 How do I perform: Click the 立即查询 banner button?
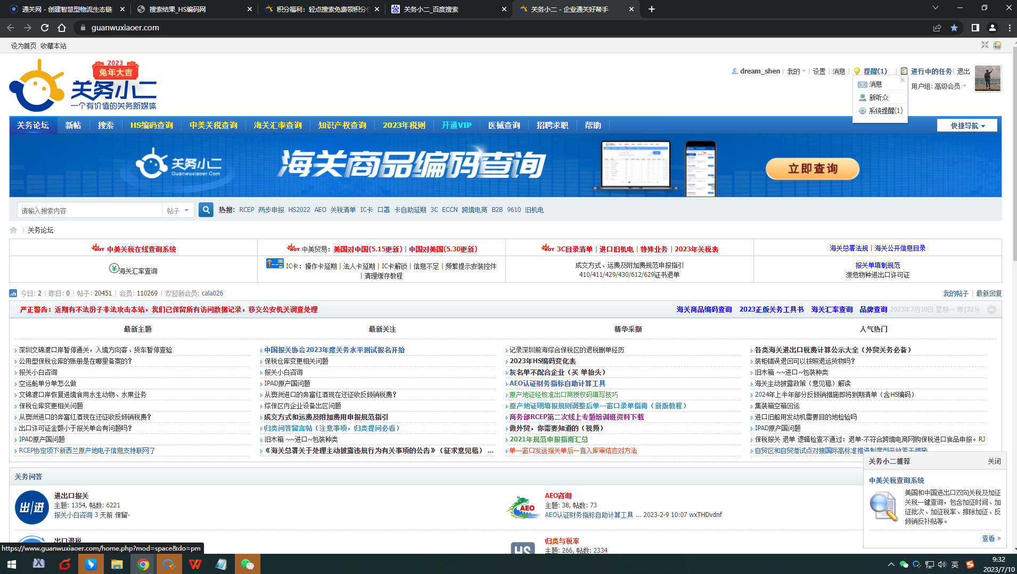tap(813, 169)
